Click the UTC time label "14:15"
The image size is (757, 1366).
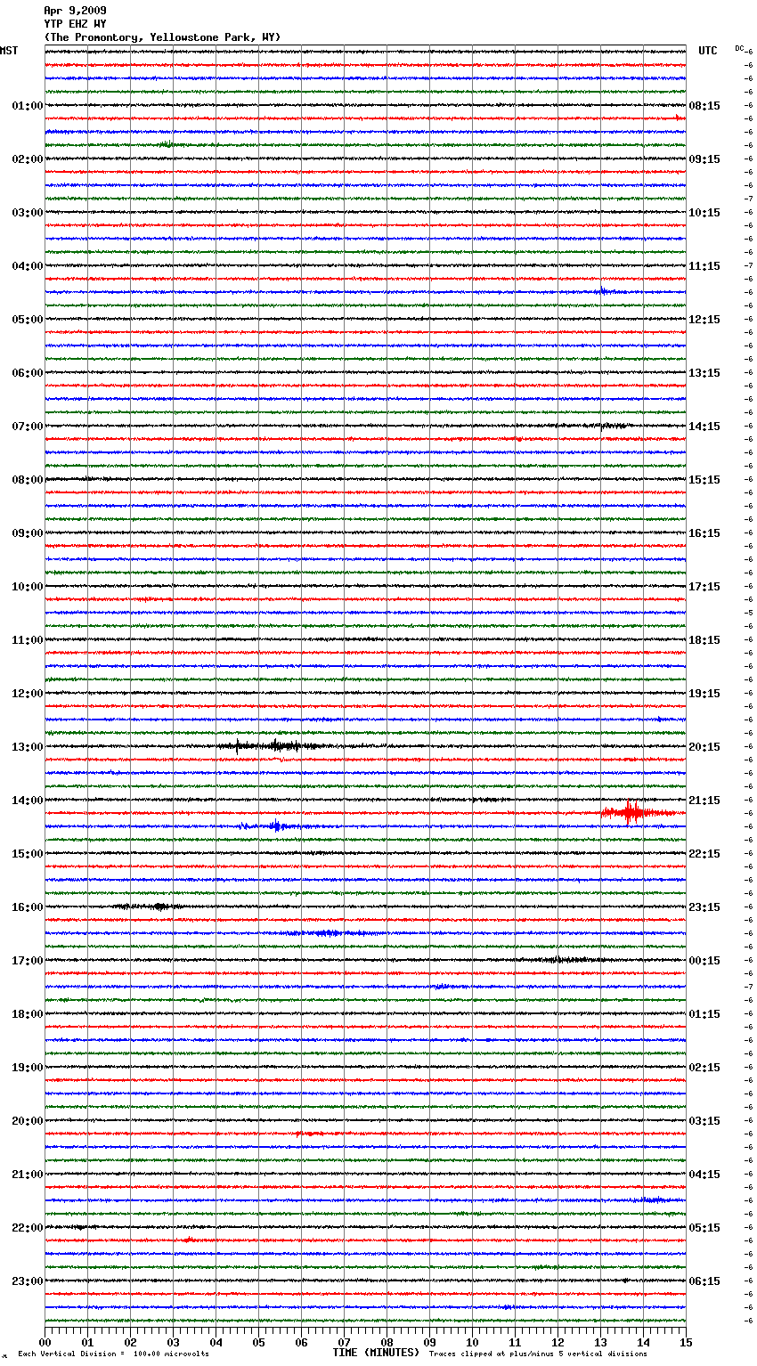[x=704, y=427]
